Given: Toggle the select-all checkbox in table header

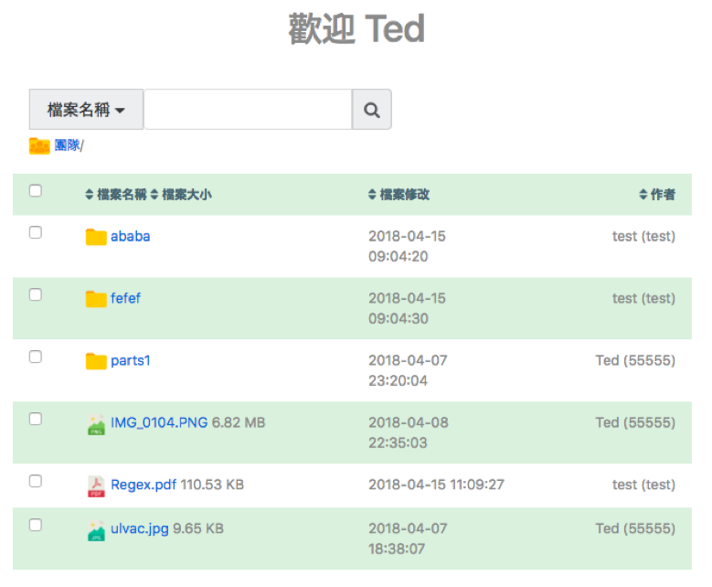Looking at the screenshot, I should point(36,191).
